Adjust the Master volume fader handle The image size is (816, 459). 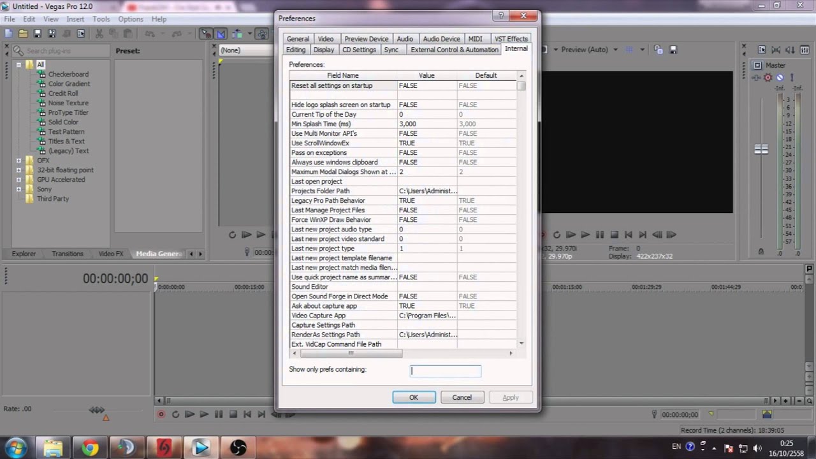point(761,150)
